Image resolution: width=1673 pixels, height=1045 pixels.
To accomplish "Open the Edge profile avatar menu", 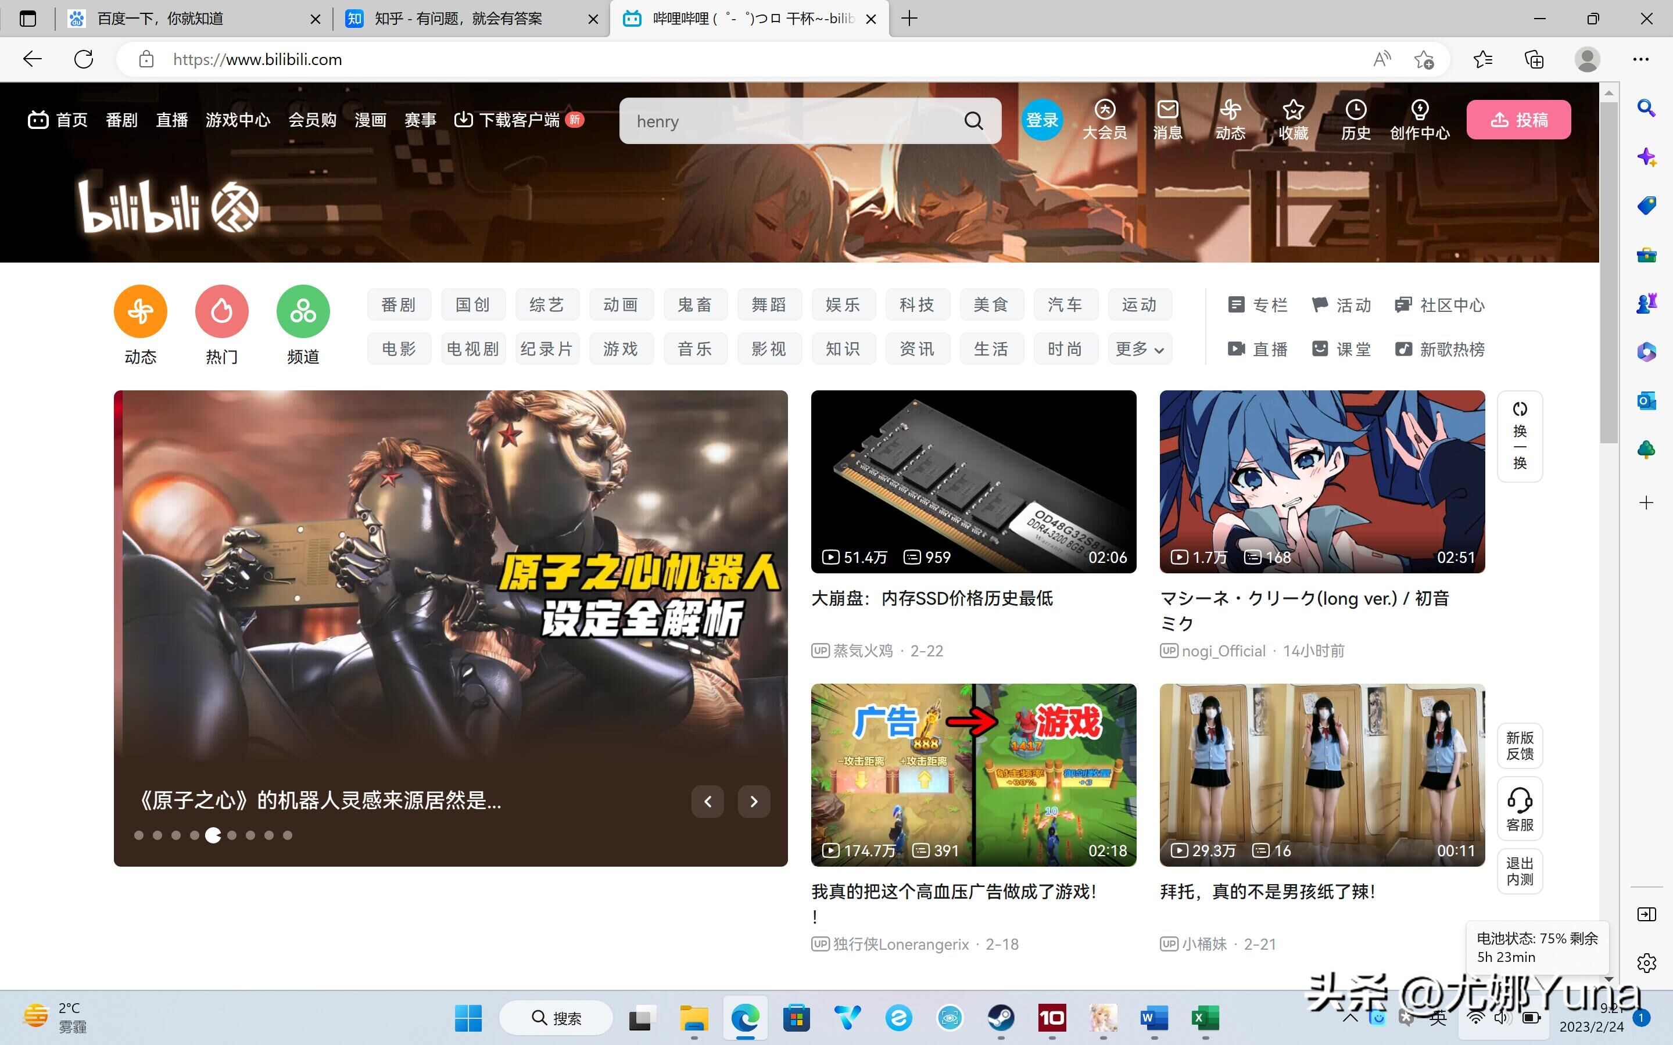I will [x=1587, y=59].
